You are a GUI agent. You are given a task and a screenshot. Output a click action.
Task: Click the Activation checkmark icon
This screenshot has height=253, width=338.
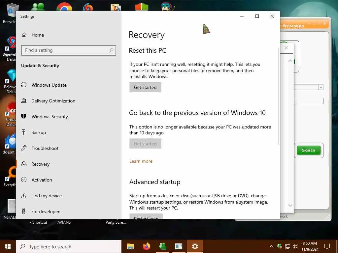tap(24, 180)
